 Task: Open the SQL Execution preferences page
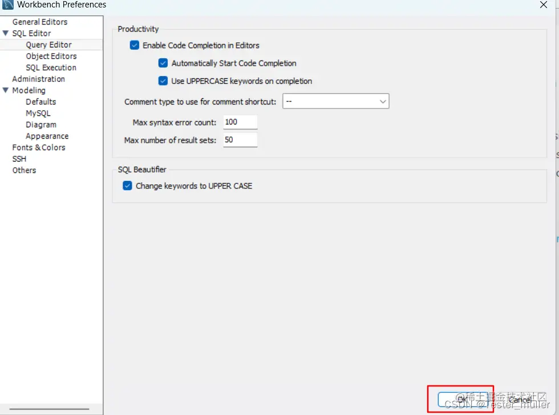click(x=51, y=67)
